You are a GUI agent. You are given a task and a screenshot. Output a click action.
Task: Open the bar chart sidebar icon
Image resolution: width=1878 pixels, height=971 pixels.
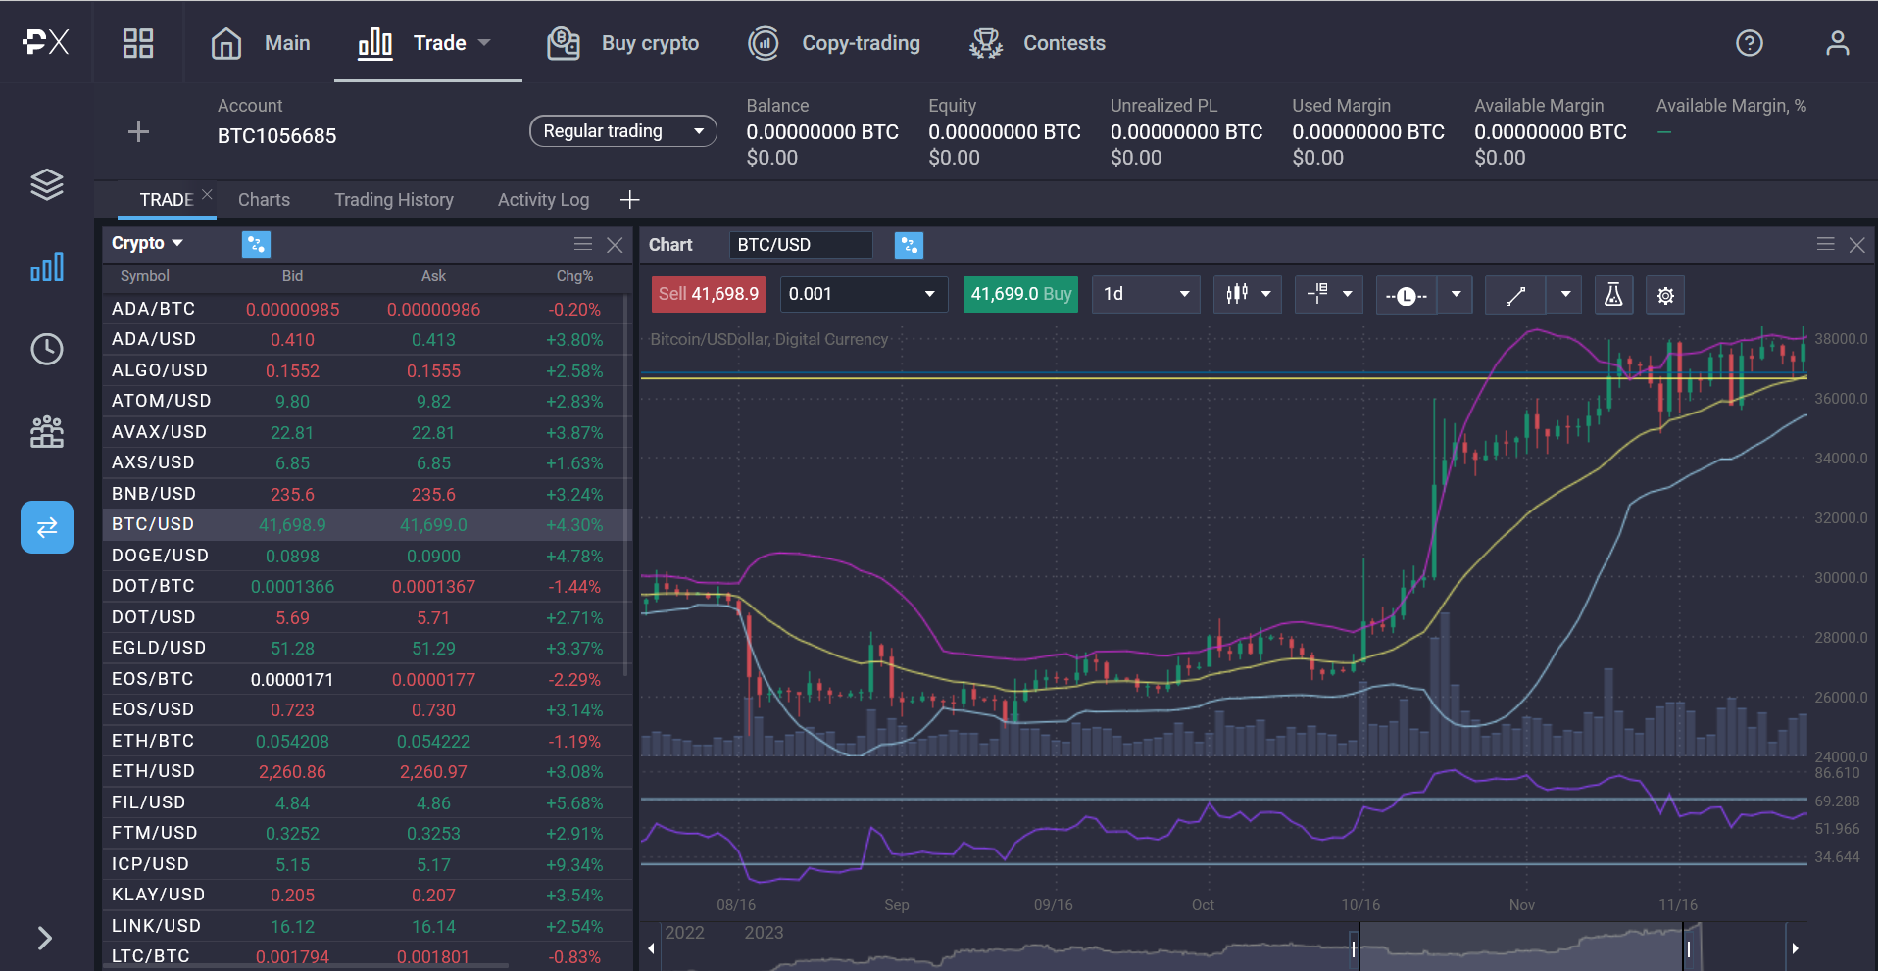point(47,267)
